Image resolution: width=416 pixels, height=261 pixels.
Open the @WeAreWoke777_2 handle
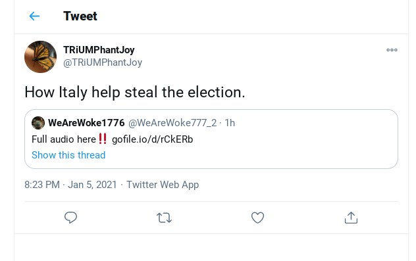pos(172,123)
